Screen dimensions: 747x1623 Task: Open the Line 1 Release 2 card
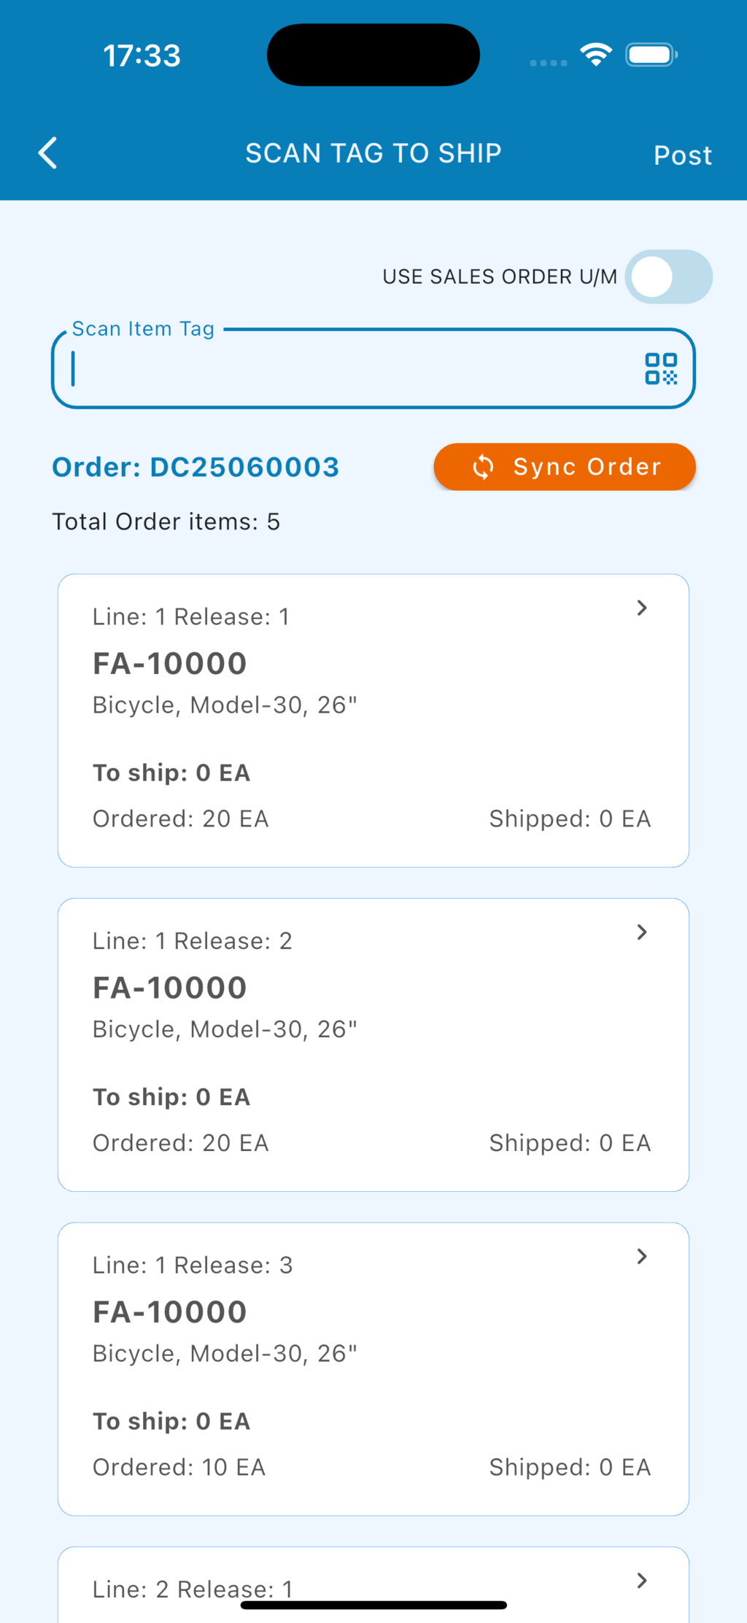[x=373, y=1045]
